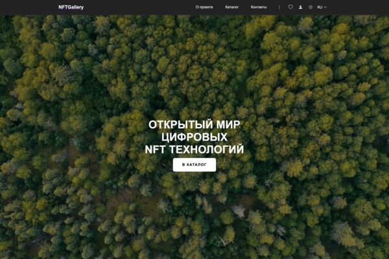The image size is (389, 259).
Task: Open the user profile icon
Action: 300,7
